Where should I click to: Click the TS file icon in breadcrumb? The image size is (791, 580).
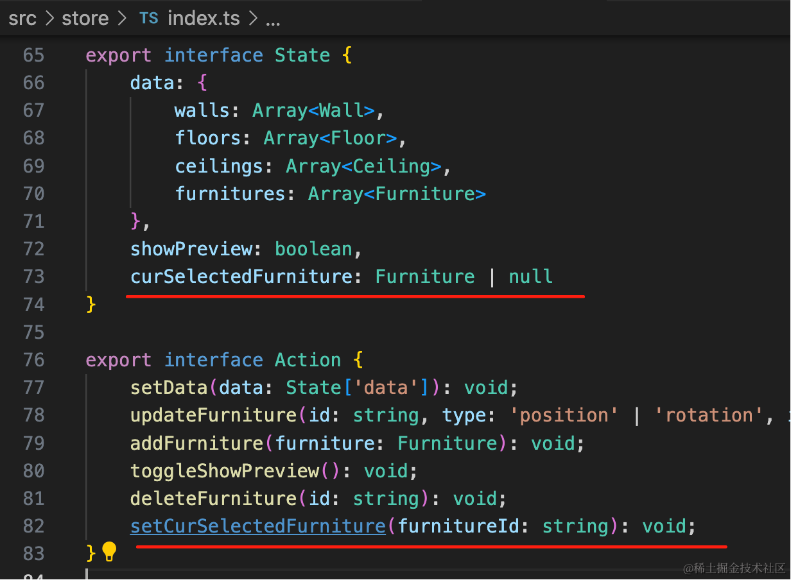click(x=149, y=19)
